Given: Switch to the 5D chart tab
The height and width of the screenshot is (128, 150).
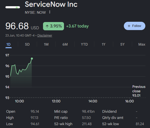Looking at the screenshot, I should point(27,44).
